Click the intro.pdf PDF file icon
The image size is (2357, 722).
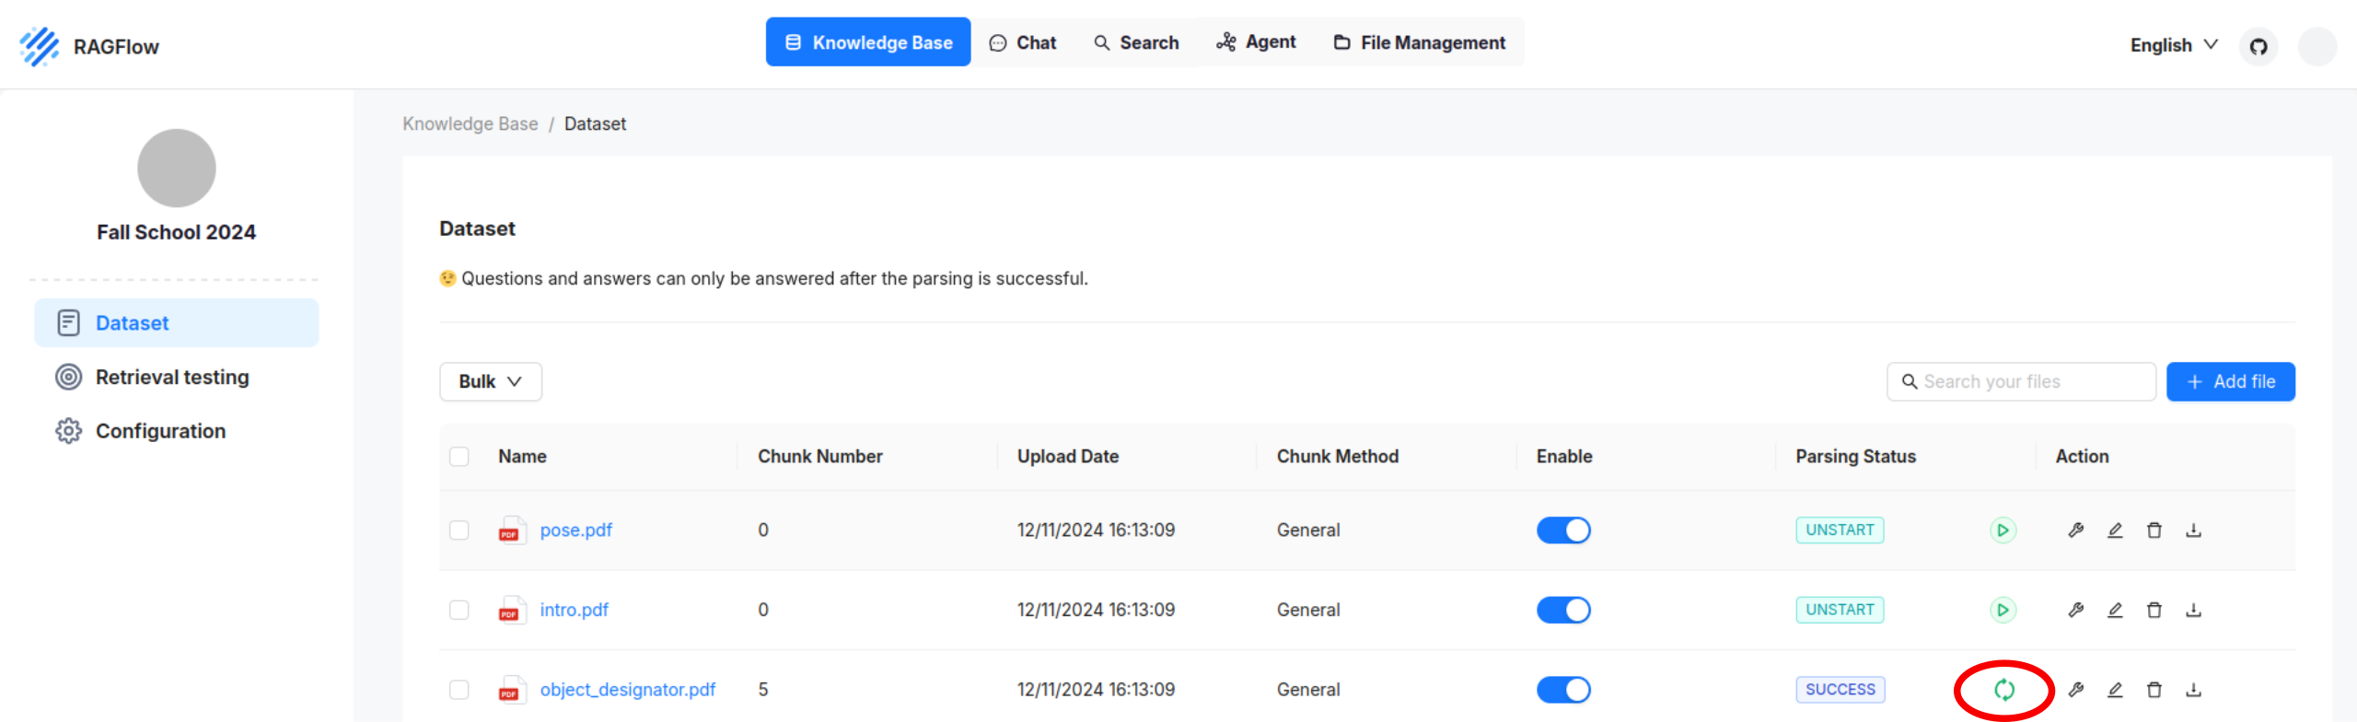(x=511, y=610)
